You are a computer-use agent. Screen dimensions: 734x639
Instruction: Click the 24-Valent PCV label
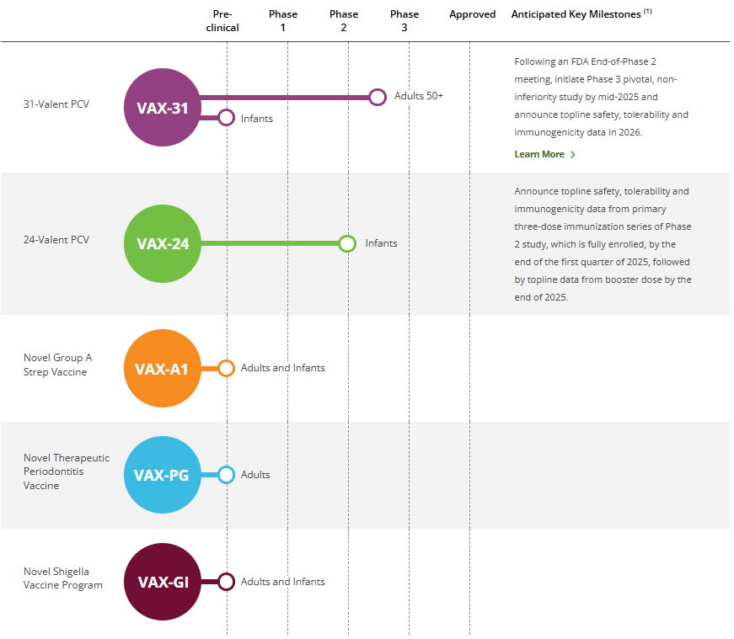click(56, 240)
